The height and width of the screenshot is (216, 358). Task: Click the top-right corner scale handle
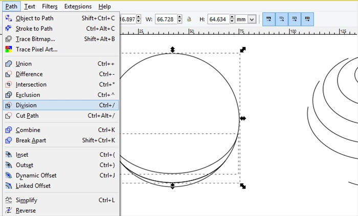pos(243,50)
